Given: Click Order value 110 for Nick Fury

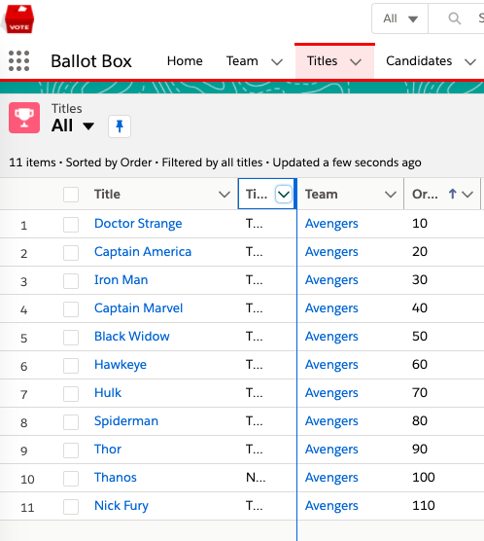Looking at the screenshot, I should [x=424, y=506].
